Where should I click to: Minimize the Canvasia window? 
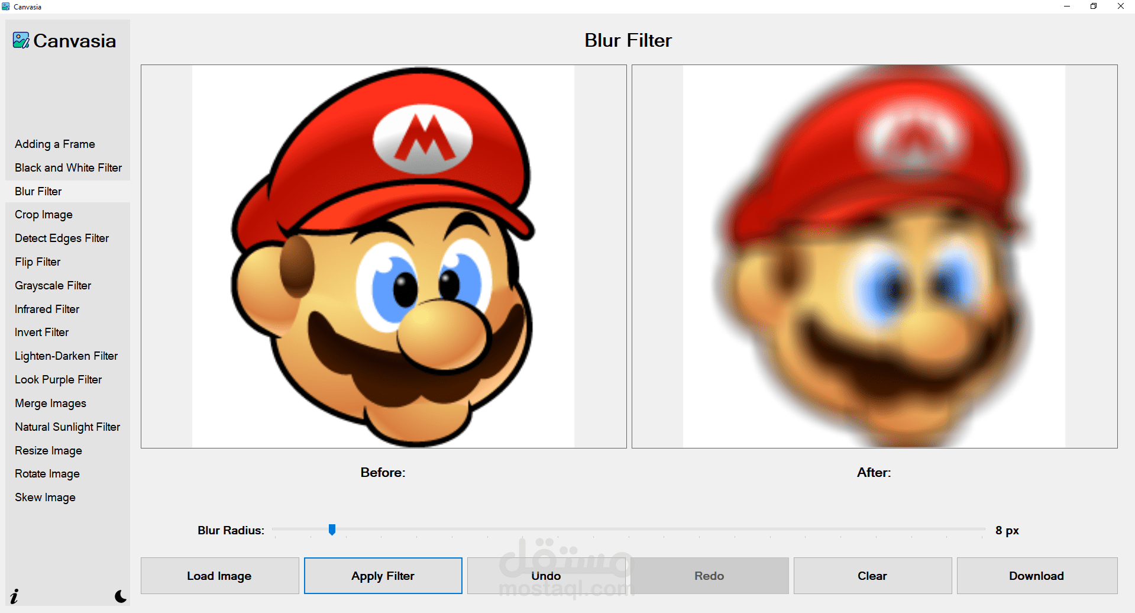point(1067,7)
